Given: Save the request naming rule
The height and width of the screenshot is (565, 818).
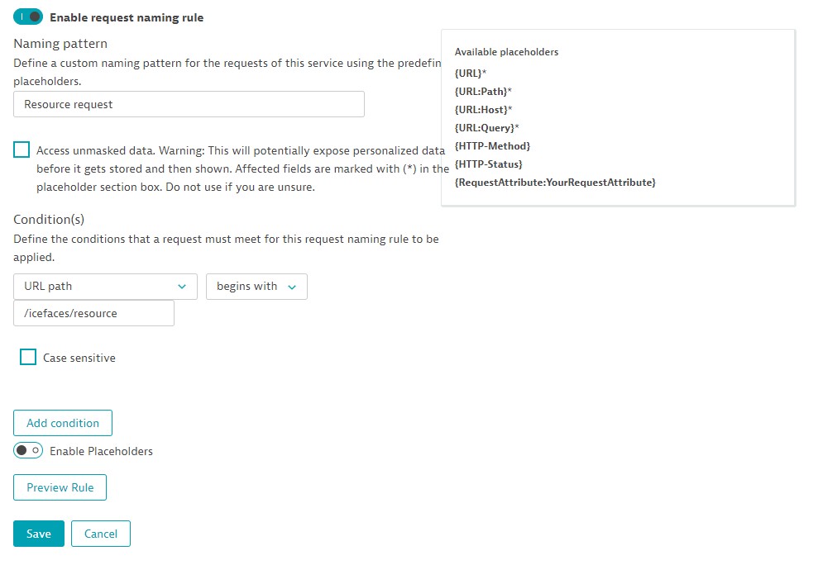Looking at the screenshot, I should click(x=39, y=534).
